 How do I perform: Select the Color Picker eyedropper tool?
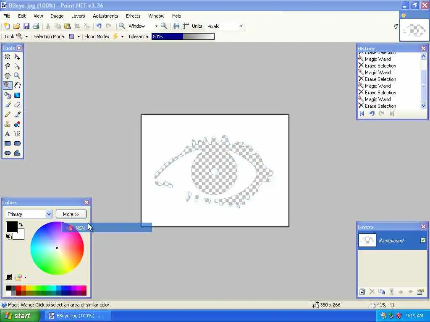click(17, 114)
